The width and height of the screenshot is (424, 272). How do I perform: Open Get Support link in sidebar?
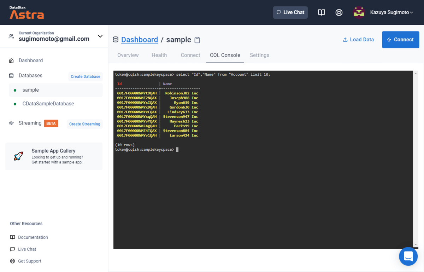(30, 261)
